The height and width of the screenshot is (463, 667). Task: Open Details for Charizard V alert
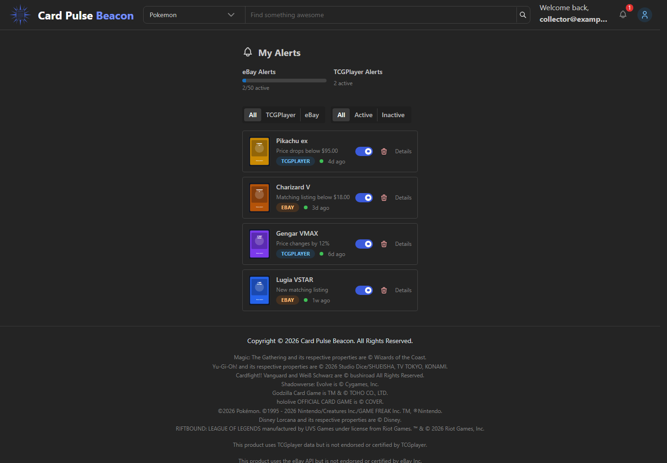point(403,198)
